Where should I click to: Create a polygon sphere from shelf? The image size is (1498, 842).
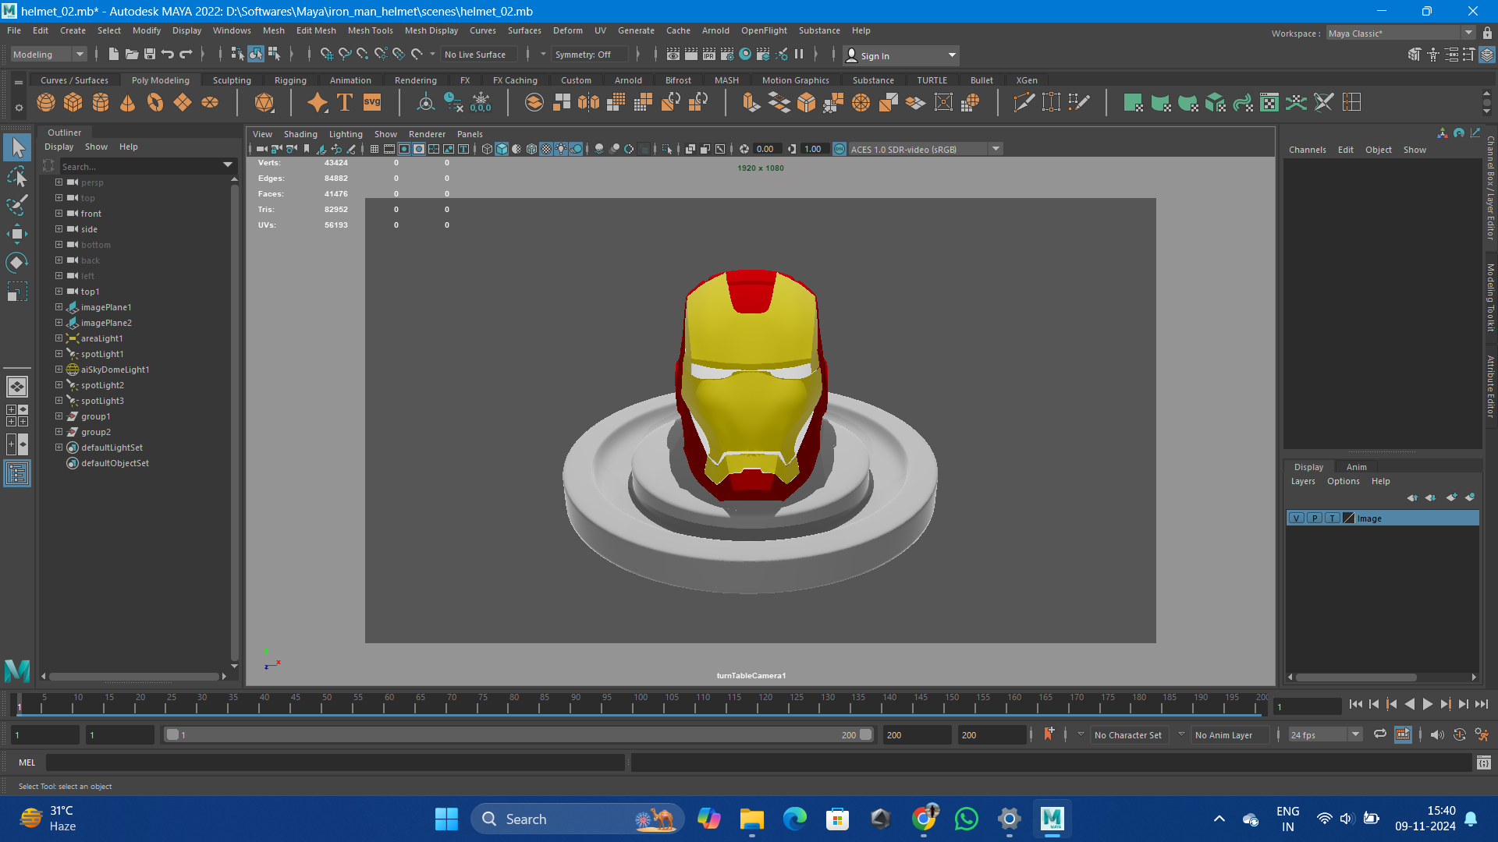[x=46, y=102]
